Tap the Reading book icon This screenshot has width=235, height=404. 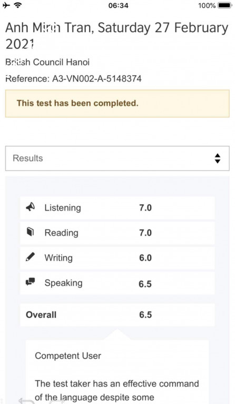[x=31, y=232]
